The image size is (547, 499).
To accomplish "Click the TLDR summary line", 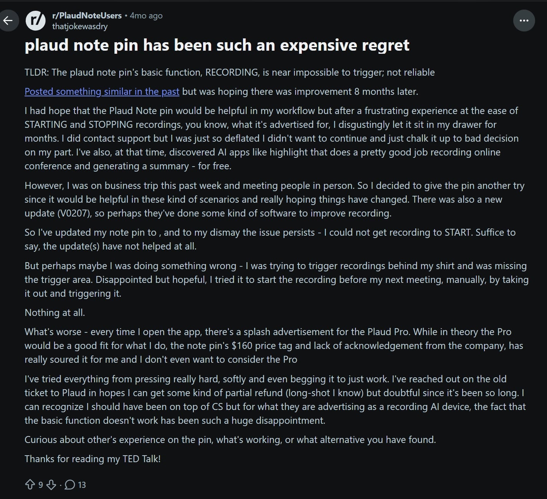I will (x=230, y=73).
